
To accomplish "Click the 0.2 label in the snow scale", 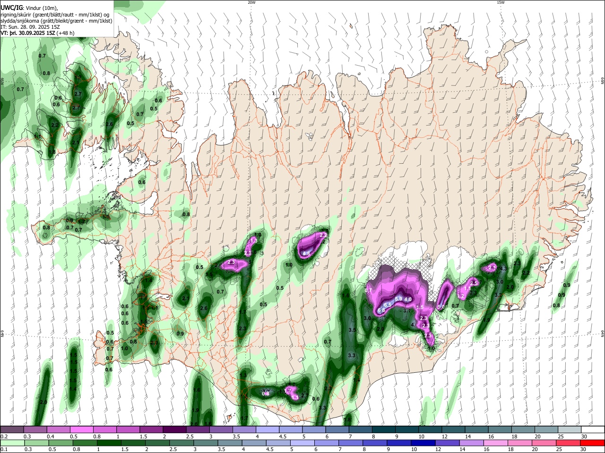I will 4,436.
